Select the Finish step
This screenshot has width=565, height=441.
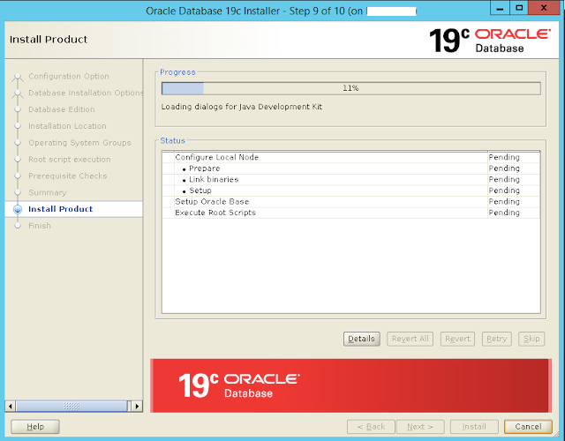coord(40,226)
